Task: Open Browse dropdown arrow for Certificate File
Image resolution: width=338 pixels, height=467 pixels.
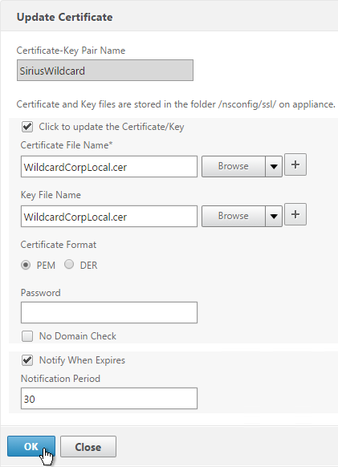Action: coord(274,166)
